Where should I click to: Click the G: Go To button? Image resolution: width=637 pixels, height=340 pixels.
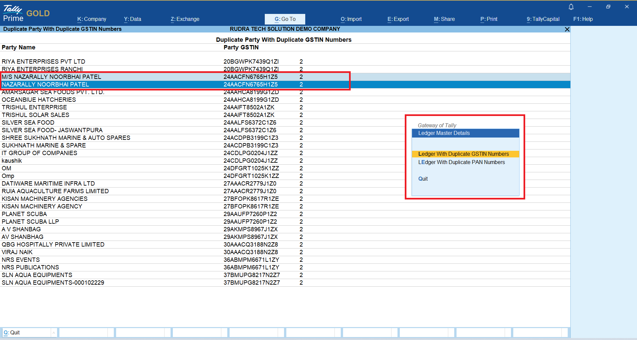click(x=285, y=19)
